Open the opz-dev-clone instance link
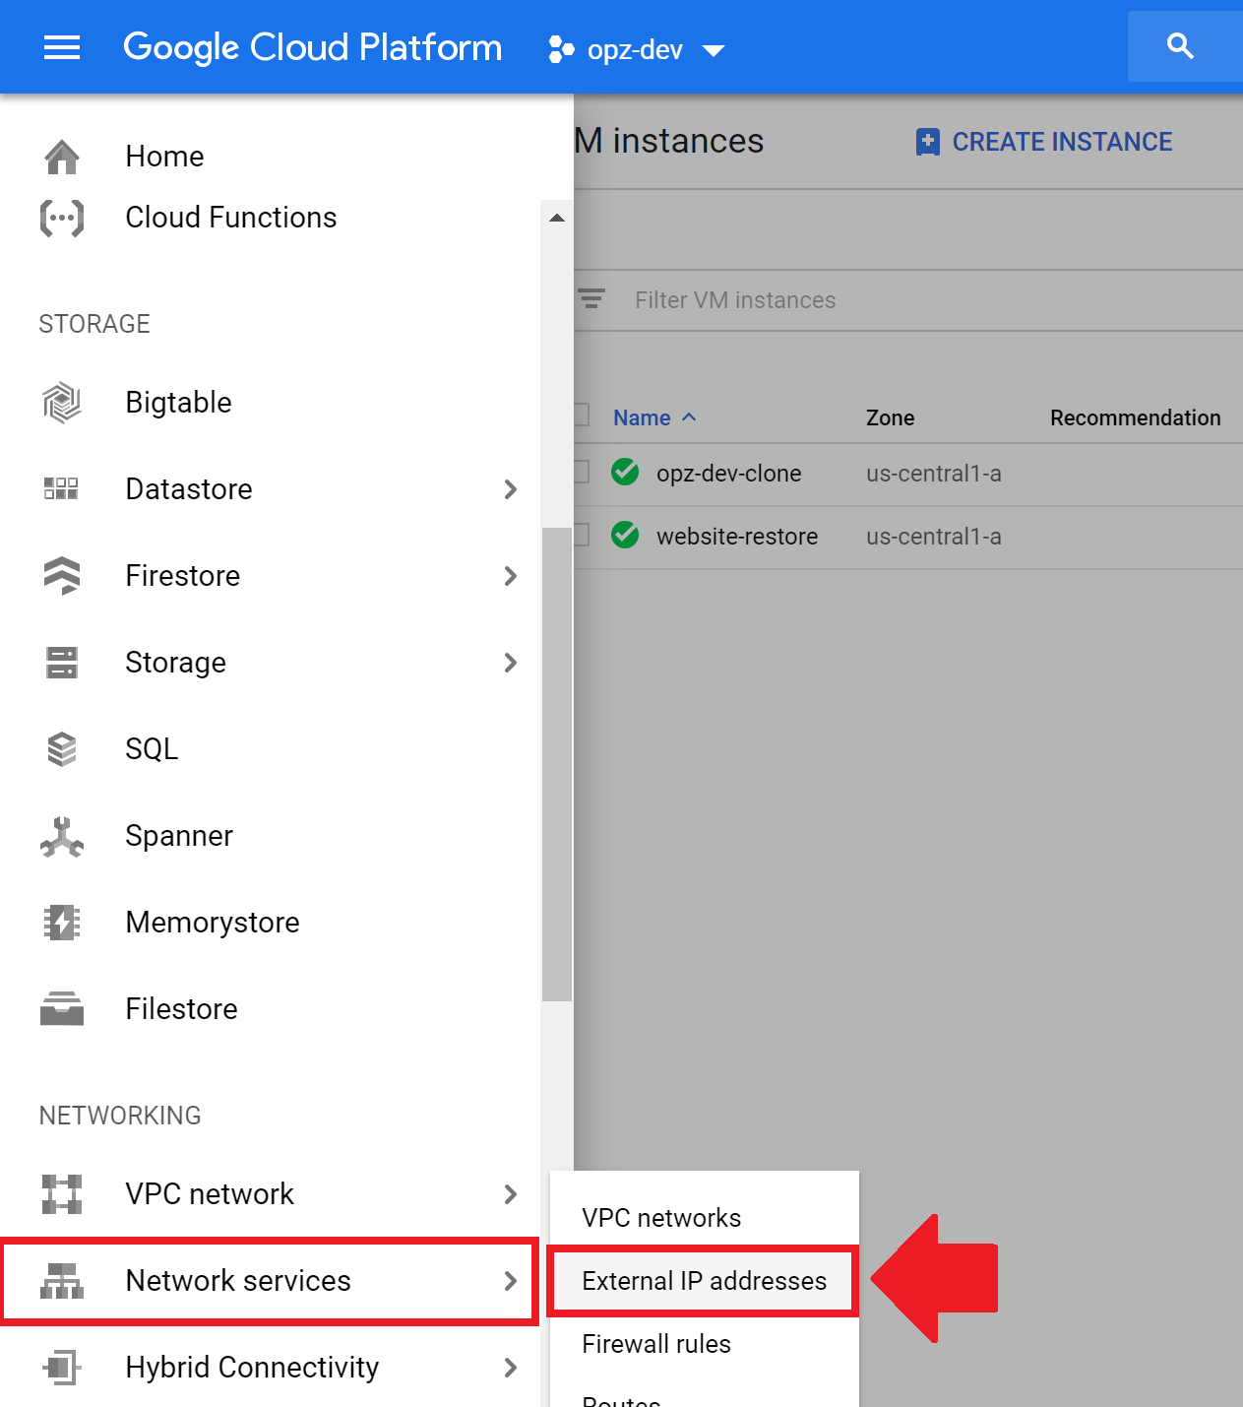 (729, 474)
